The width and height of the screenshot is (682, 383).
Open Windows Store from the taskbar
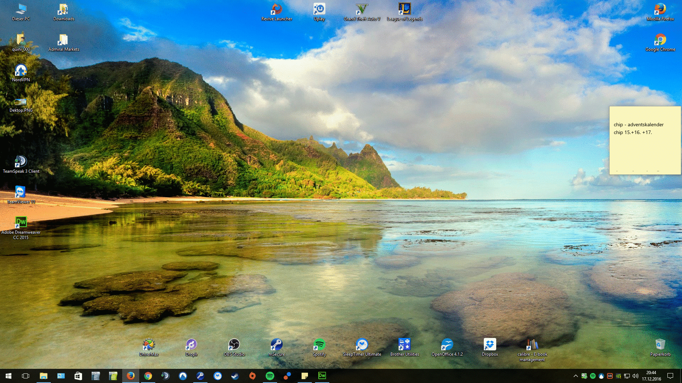(78, 376)
